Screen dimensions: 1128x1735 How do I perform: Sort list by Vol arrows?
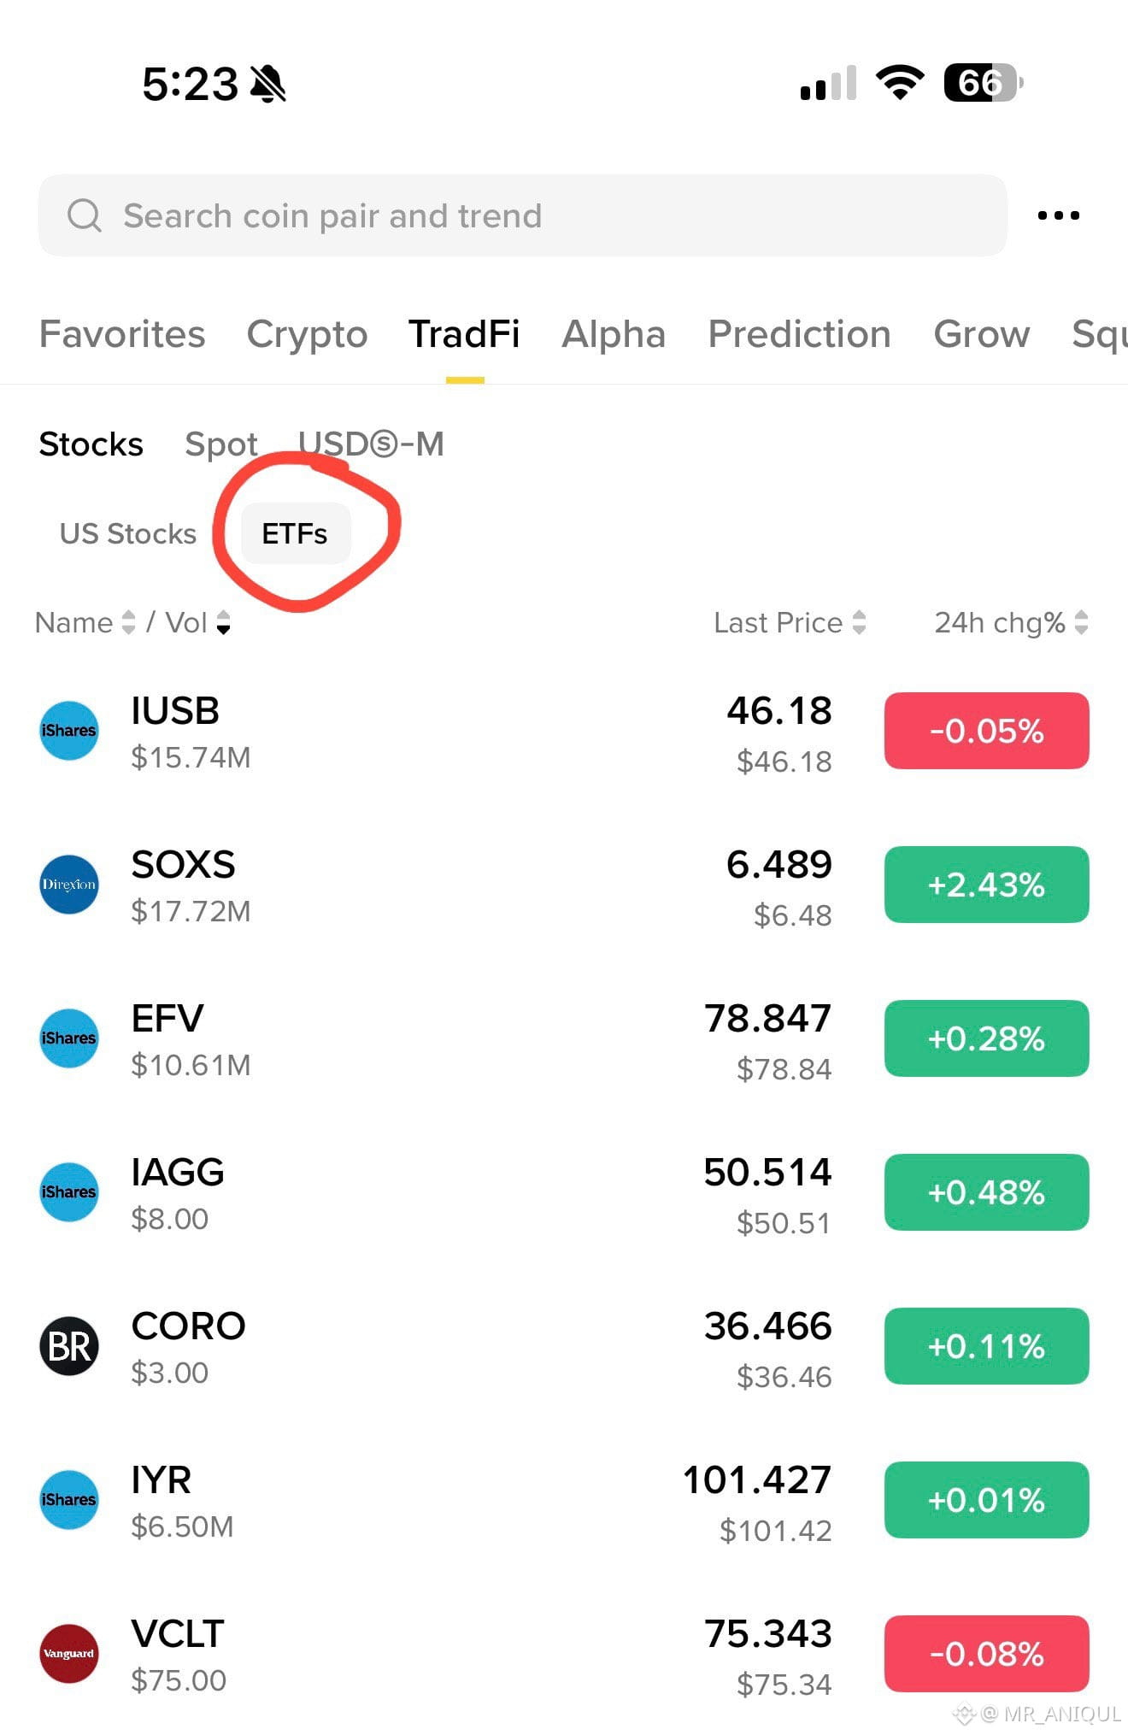[224, 622]
